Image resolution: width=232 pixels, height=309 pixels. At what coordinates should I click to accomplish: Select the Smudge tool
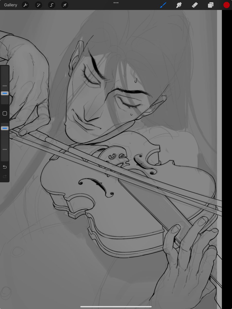[x=179, y=5]
